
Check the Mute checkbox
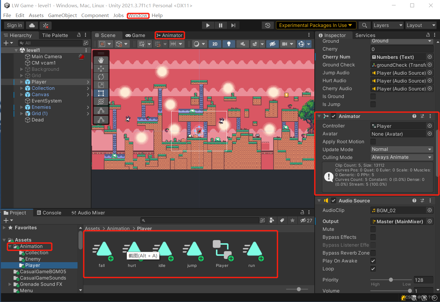pos(373,229)
